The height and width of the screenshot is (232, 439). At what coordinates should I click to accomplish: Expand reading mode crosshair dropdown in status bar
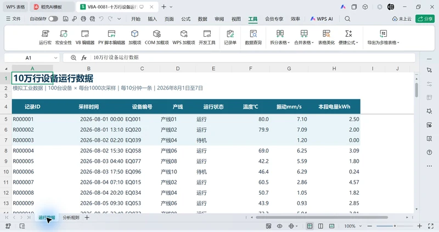pyautogui.click(x=296, y=226)
